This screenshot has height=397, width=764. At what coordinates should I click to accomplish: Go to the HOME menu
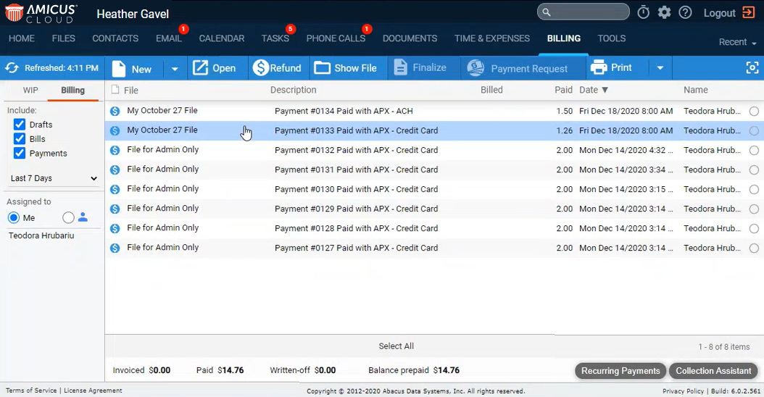click(x=22, y=38)
